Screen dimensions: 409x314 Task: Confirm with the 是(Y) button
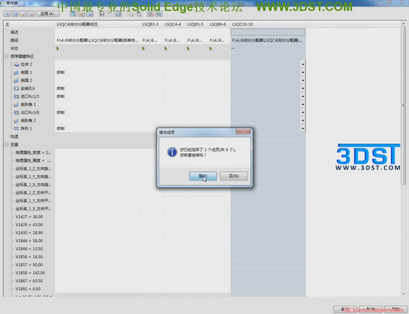[203, 176]
